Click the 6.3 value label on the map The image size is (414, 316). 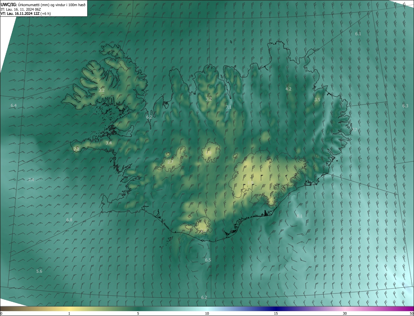(x=405, y=106)
